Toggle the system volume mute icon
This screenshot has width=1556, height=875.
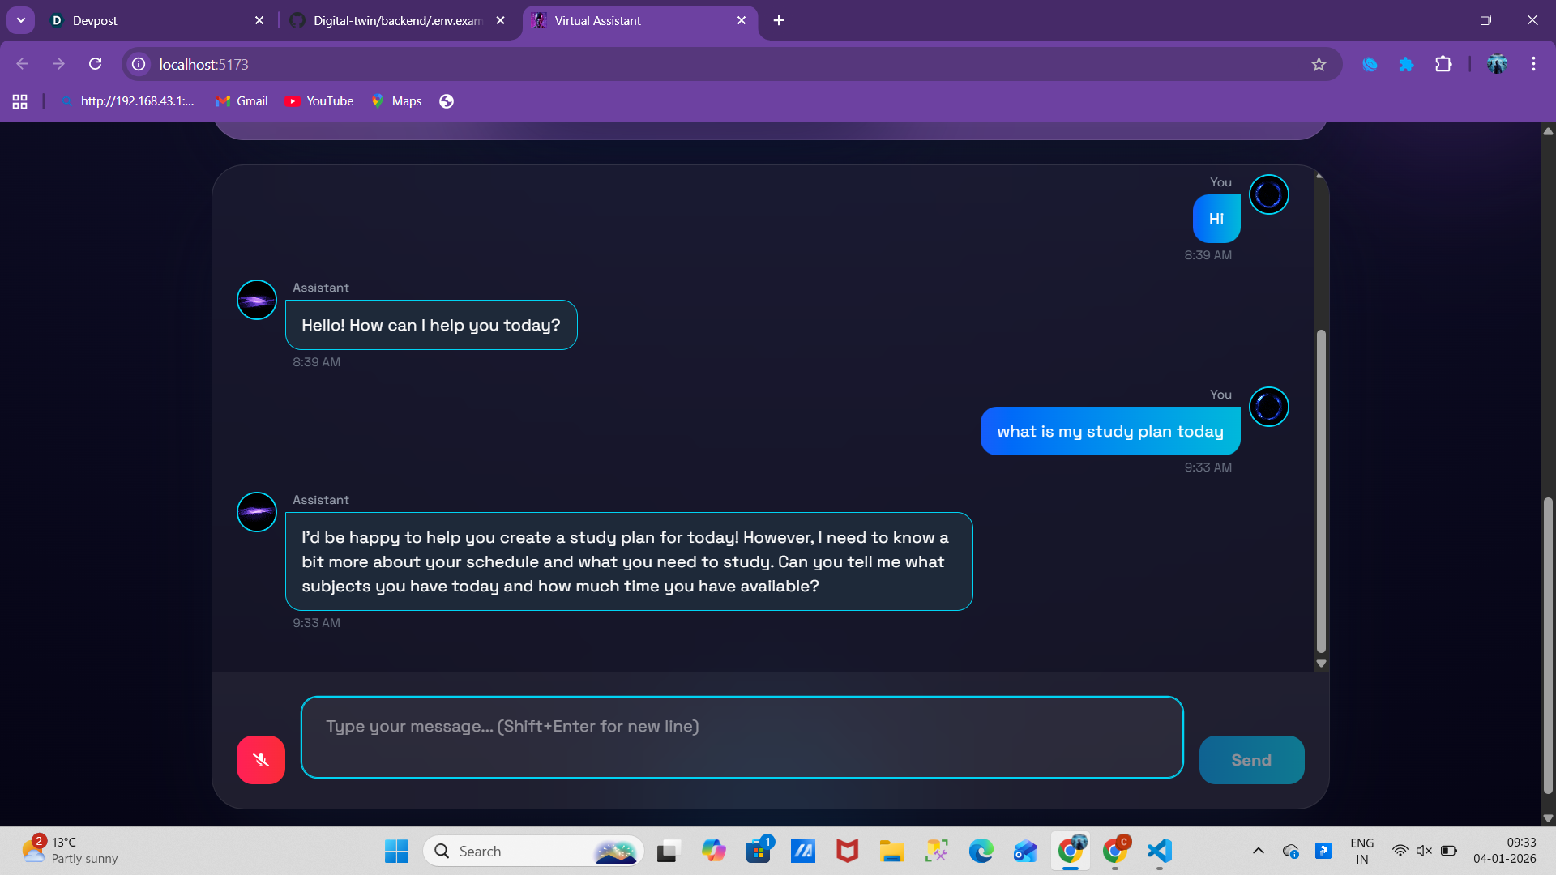click(x=1424, y=851)
